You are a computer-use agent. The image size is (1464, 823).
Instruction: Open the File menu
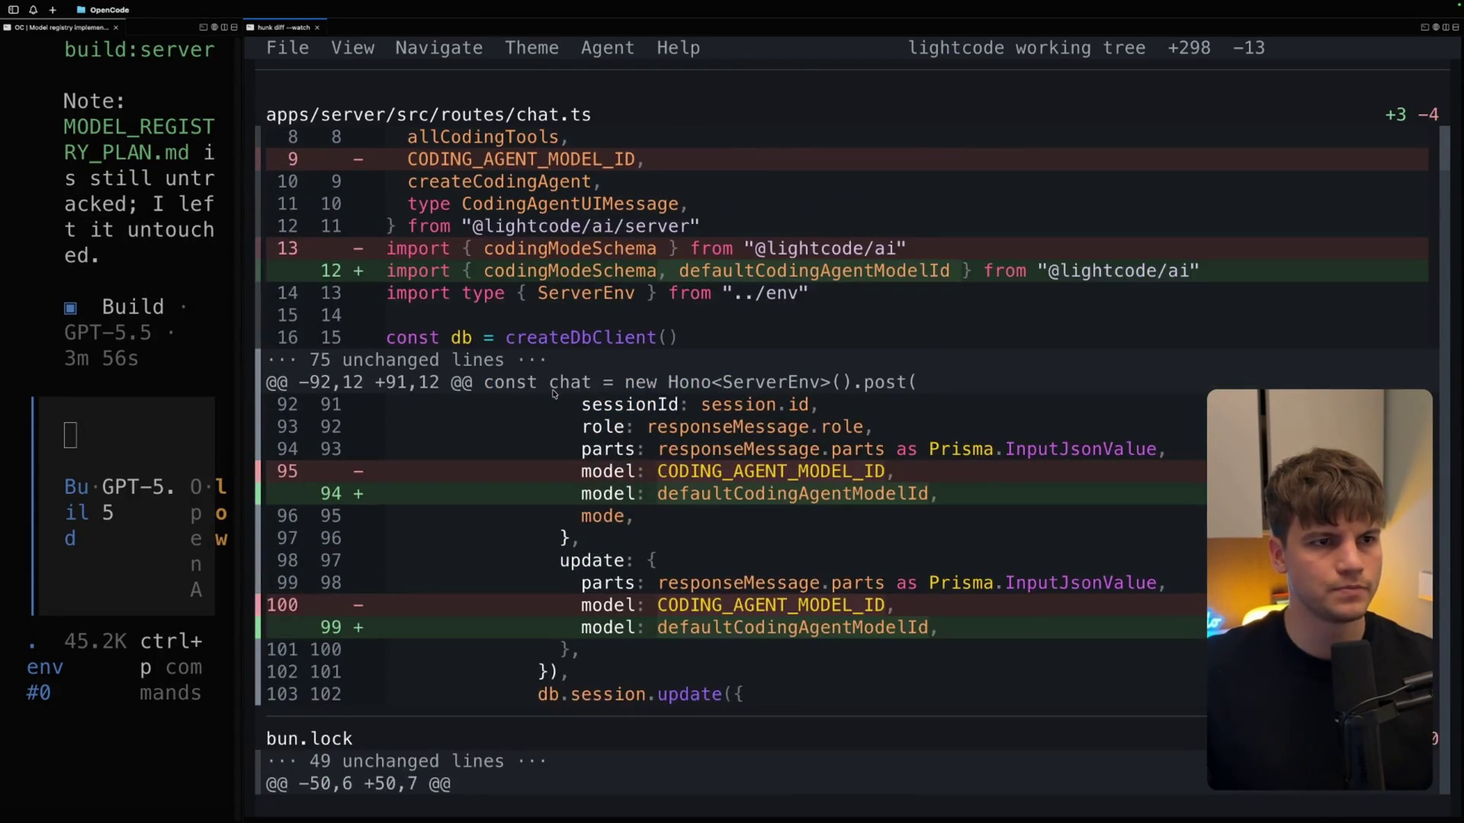[287, 48]
